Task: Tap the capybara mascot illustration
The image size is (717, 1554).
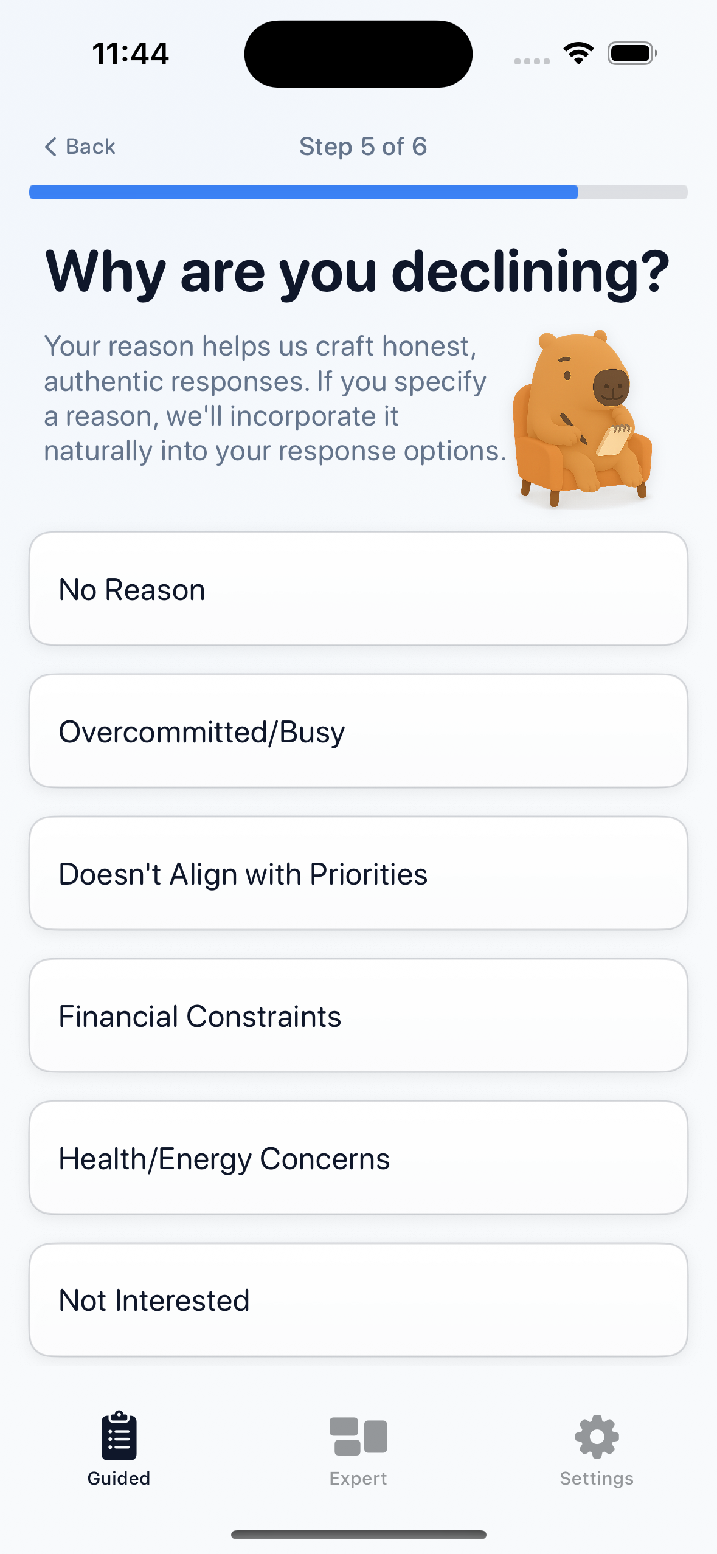Action: pos(583,418)
